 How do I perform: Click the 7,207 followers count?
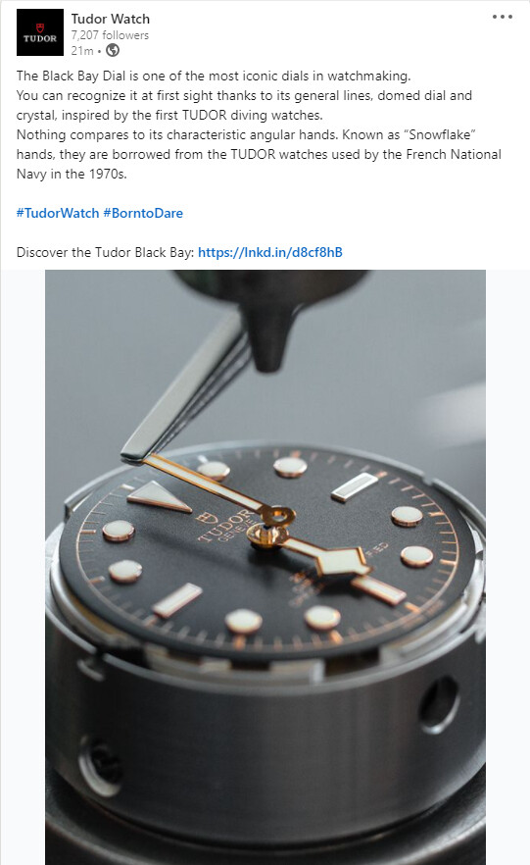click(x=110, y=35)
